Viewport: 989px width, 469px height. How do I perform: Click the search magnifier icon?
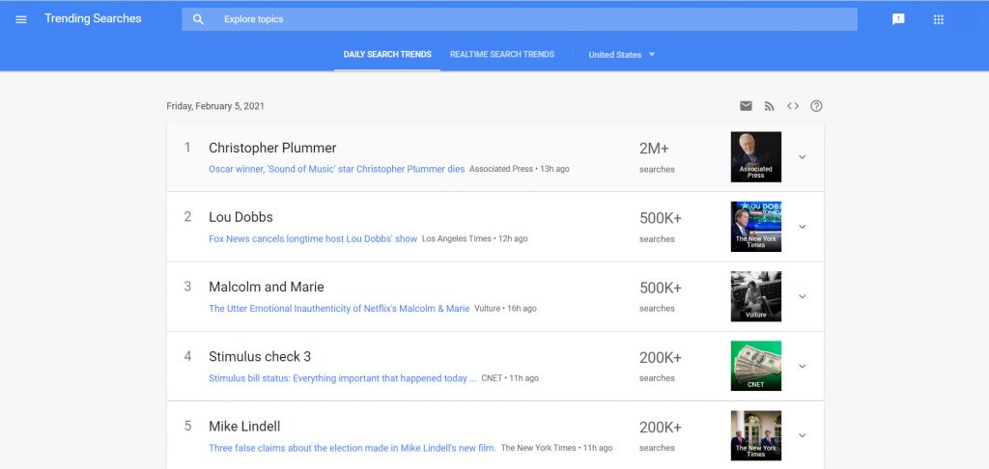[x=198, y=19]
